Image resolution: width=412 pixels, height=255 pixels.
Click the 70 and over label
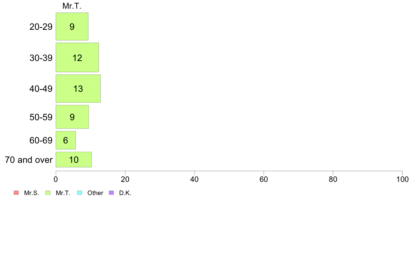29,160
